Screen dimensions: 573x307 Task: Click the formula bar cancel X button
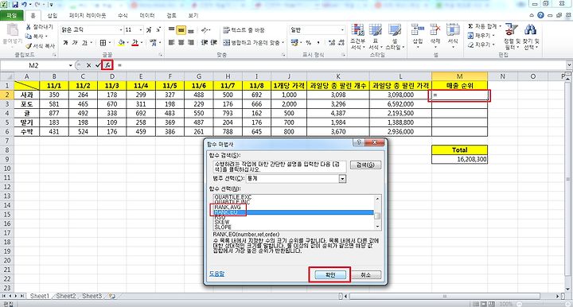pos(88,65)
